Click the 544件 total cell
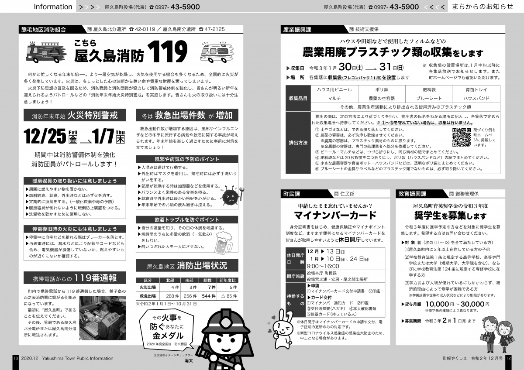524x370 pixels. pyautogui.click(x=208, y=296)
